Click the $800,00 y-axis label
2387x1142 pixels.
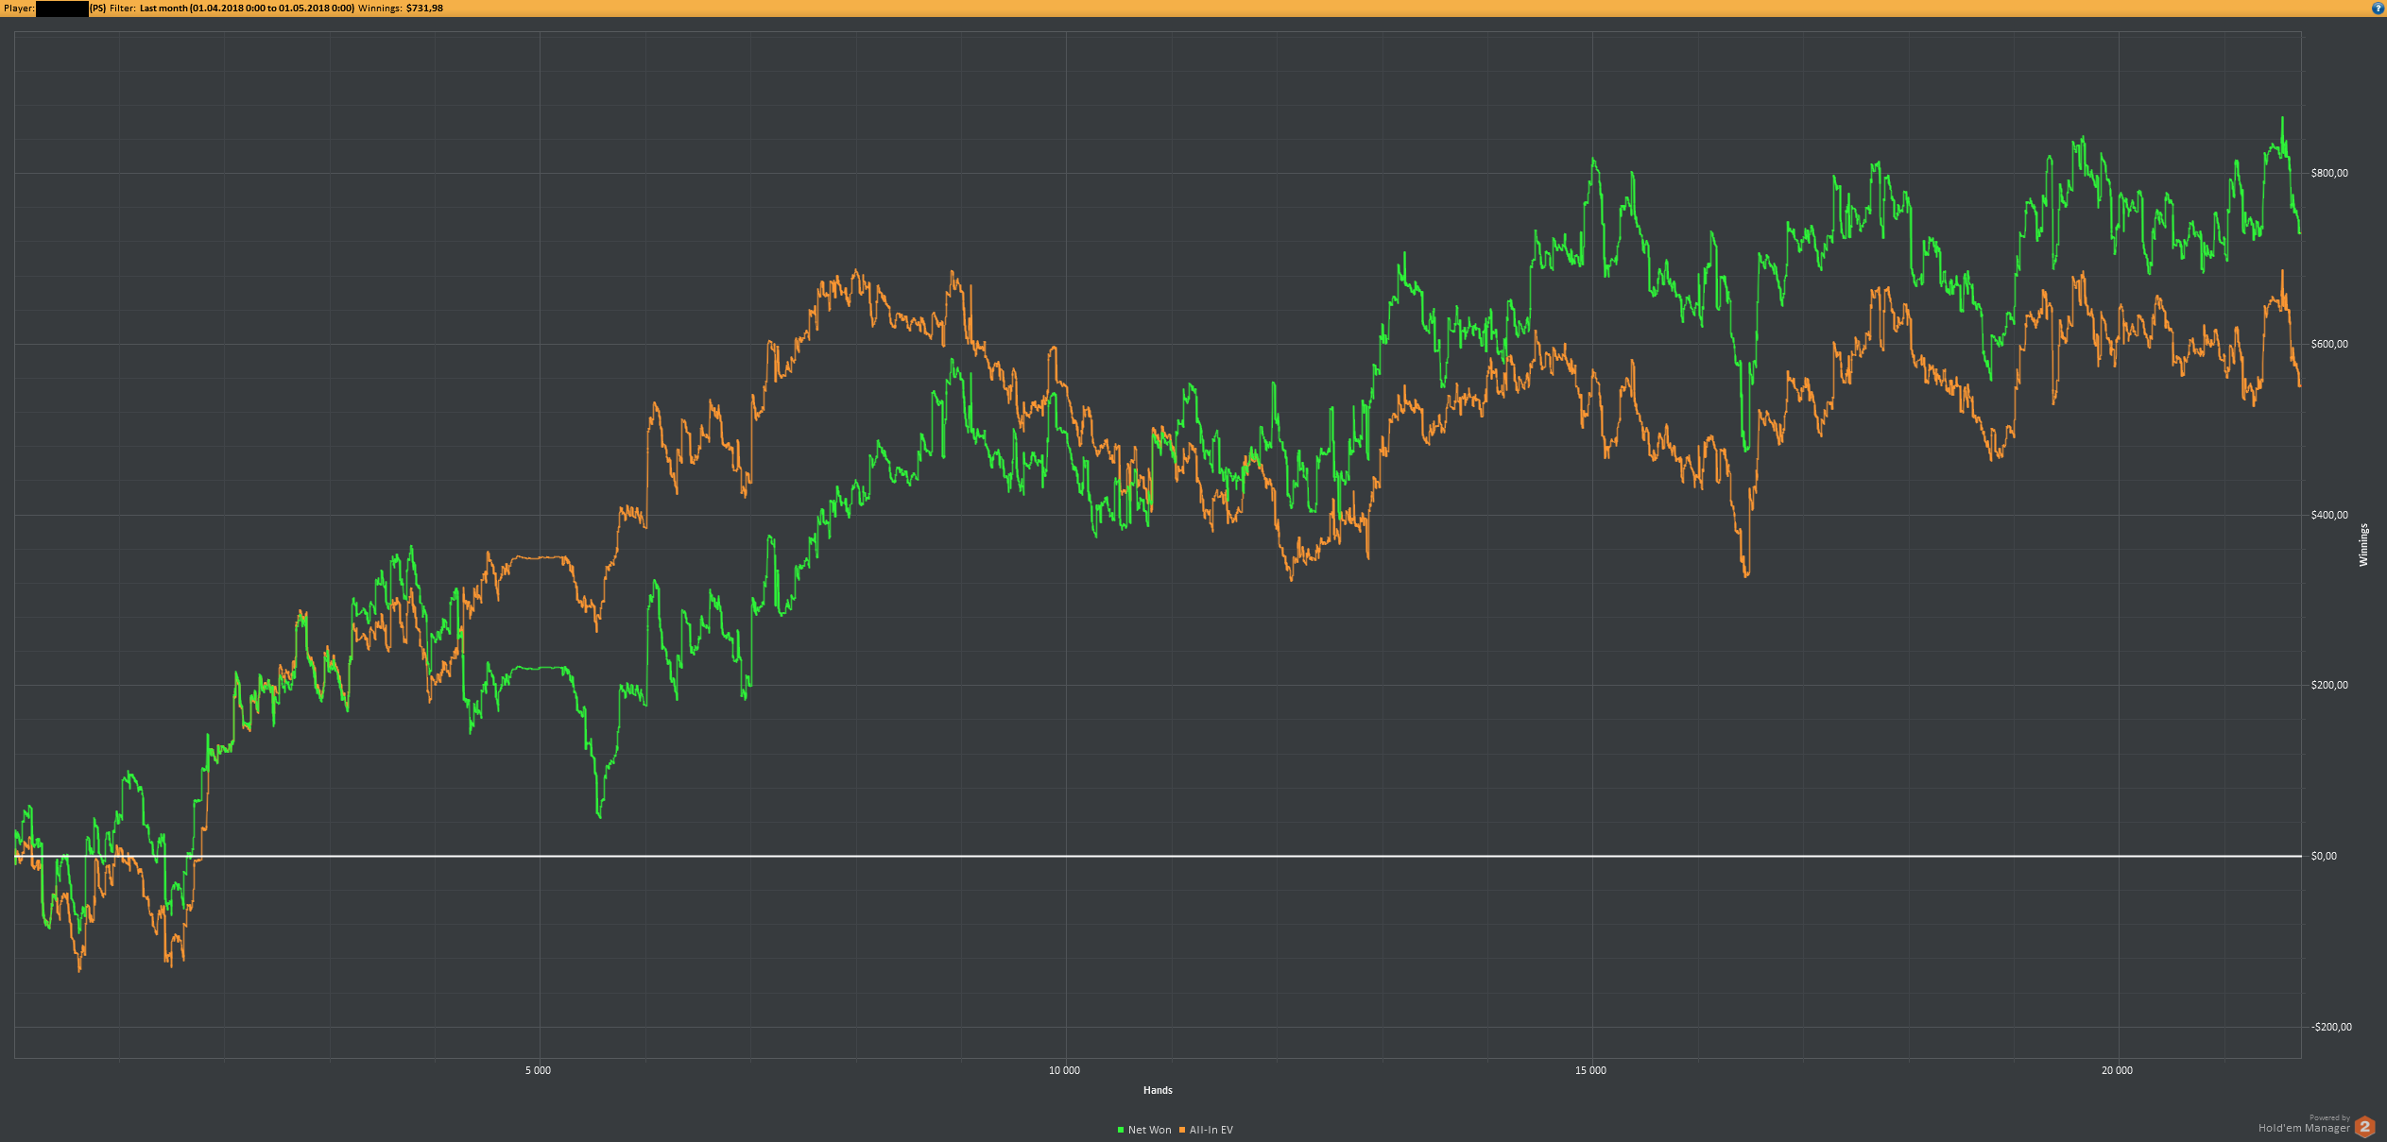[2329, 173]
